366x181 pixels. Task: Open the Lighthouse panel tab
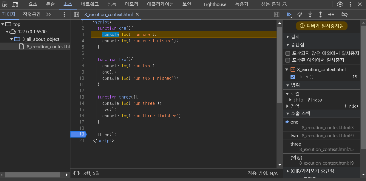tap(215, 4)
